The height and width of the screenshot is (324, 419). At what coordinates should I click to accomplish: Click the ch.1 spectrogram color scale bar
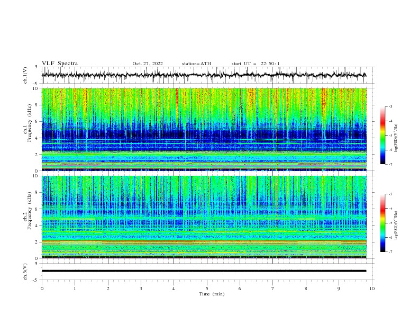[x=382, y=136]
